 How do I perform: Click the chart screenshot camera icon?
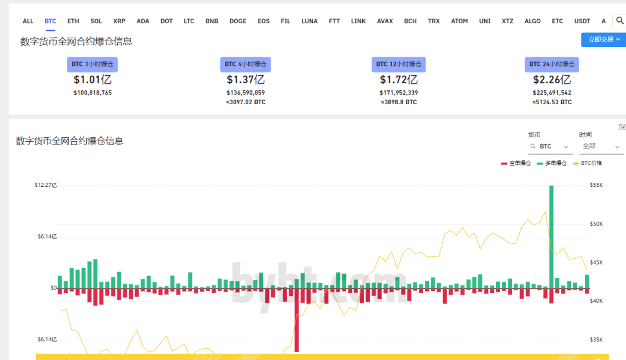point(622,127)
